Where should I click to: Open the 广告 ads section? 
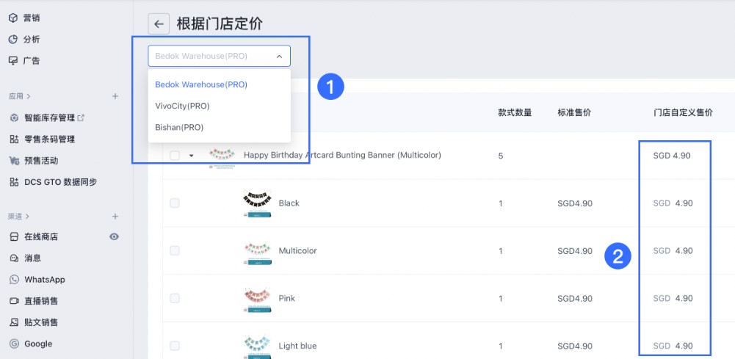point(32,60)
